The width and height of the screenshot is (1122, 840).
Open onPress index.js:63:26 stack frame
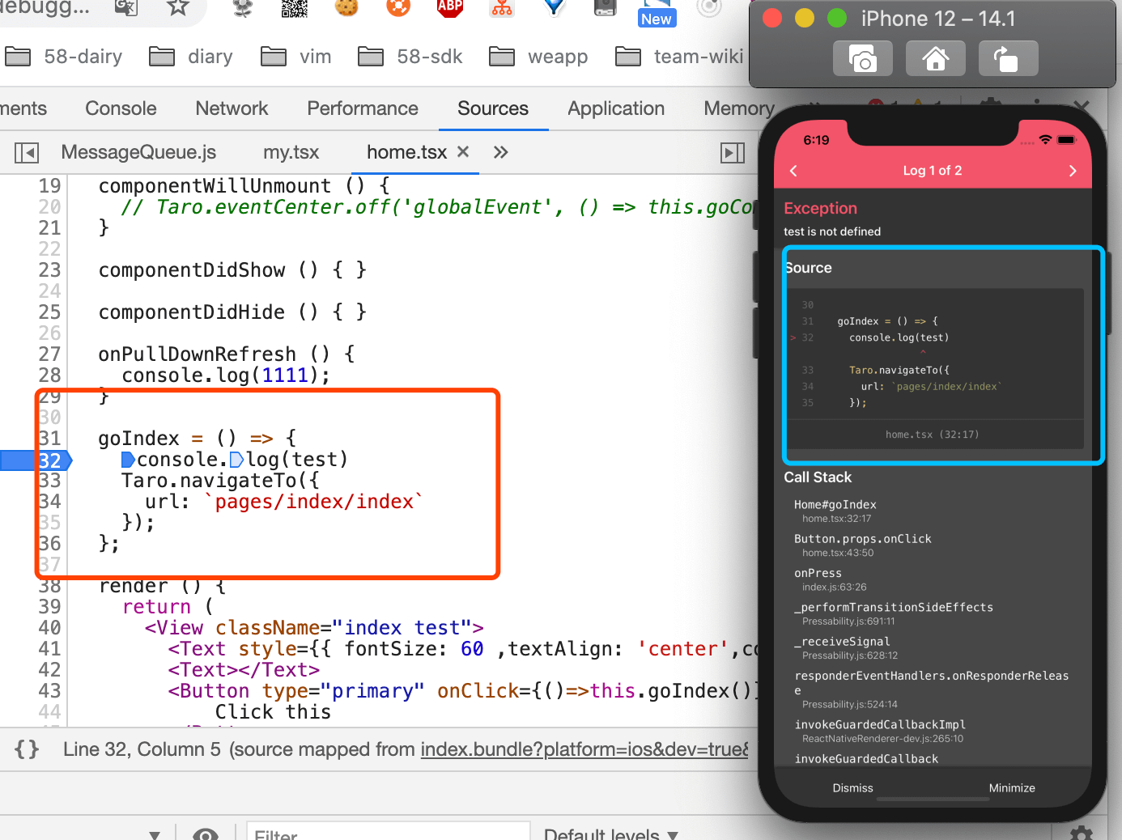[x=831, y=579]
